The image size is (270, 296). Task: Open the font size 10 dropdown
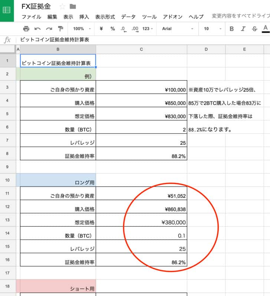213,29
